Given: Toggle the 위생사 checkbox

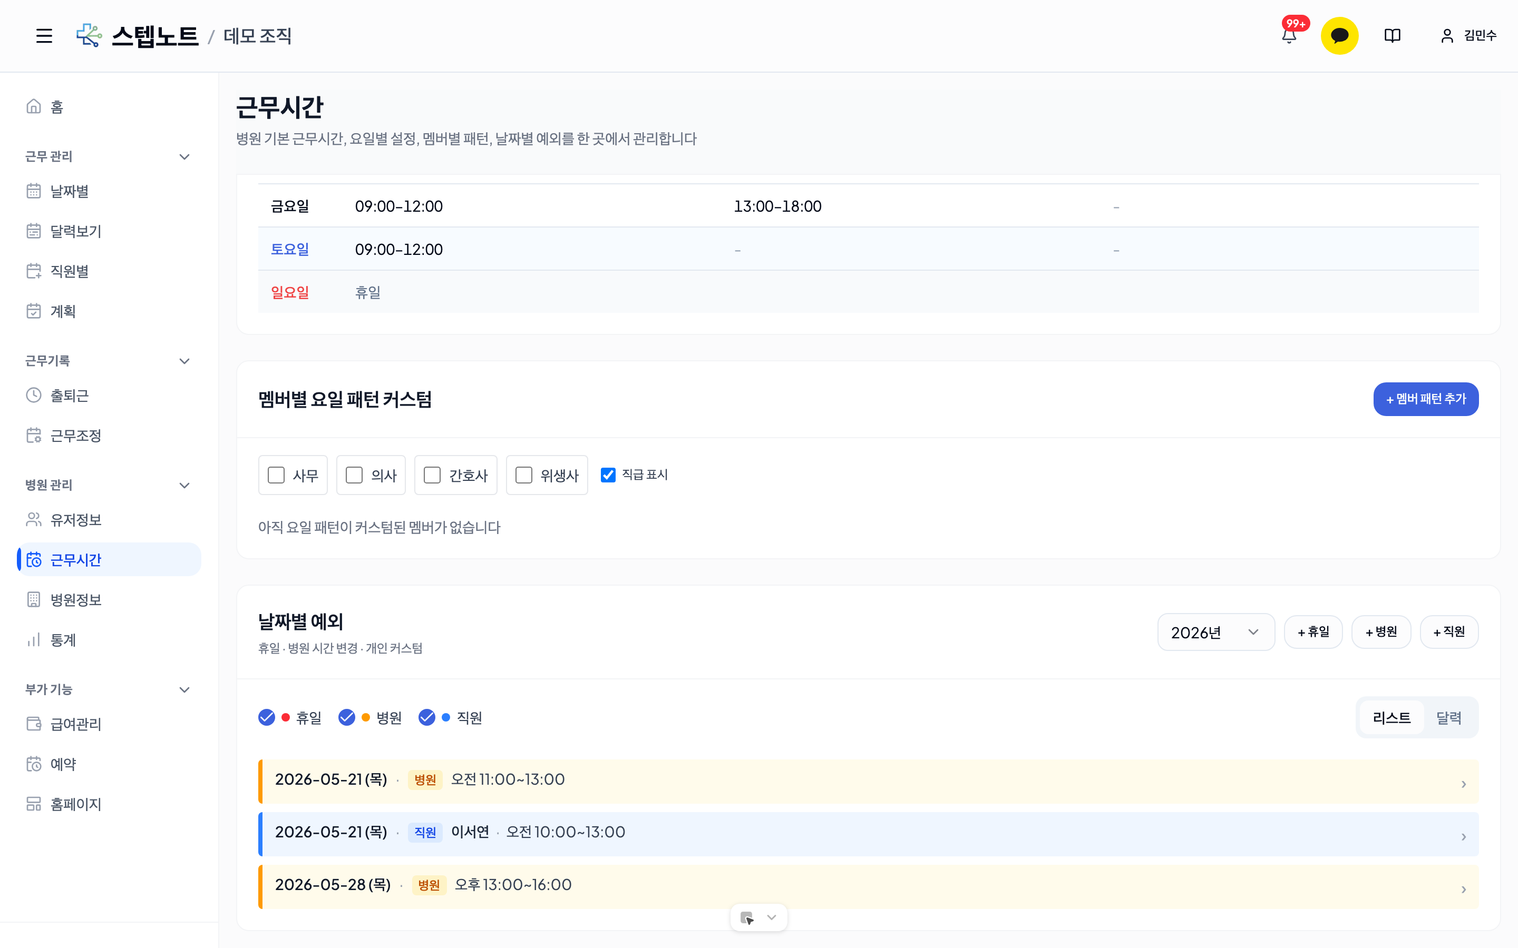Looking at the screenshot, I should [x=523, y=475].
